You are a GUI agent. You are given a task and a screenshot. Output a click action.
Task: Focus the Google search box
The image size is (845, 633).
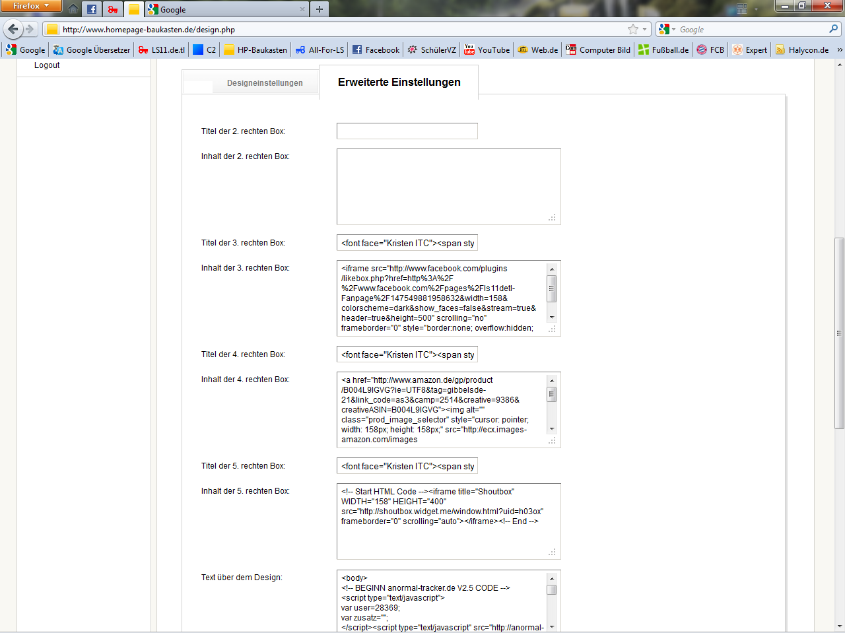[x=753, y=30]
